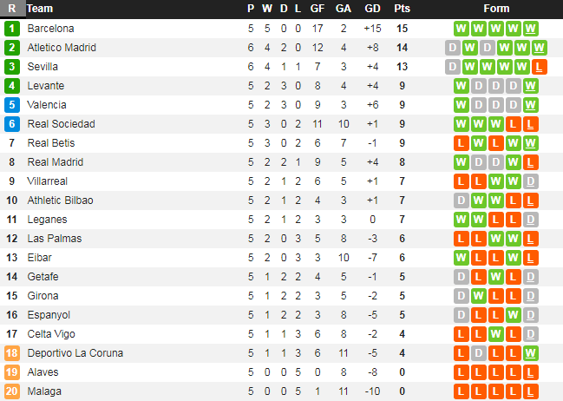Click Barcelona's rank 1 position badge
The width and height of the screenshot is (563, 401).
[x=12, y=29]
